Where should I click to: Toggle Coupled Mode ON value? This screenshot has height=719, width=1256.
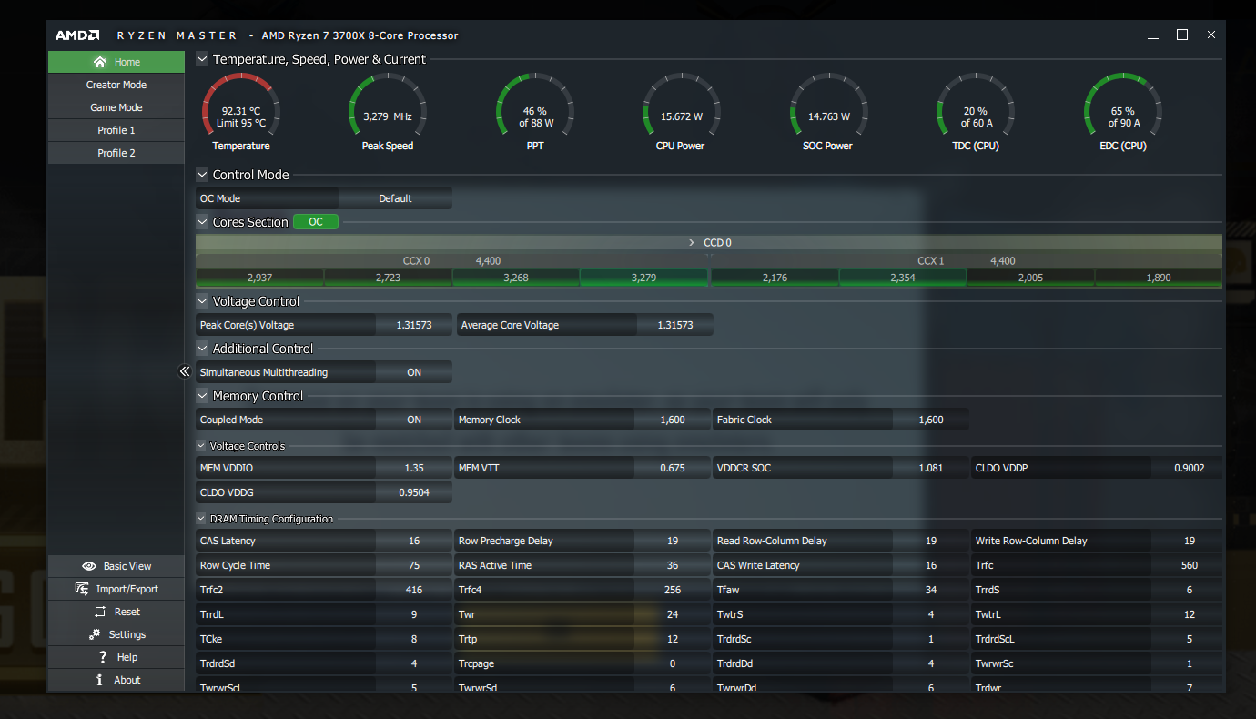click(x=414, y=420)
